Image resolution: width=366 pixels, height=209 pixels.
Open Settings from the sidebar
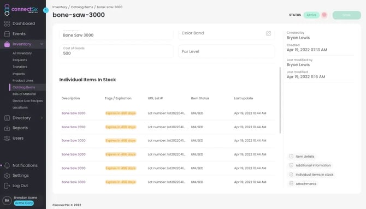21,176
